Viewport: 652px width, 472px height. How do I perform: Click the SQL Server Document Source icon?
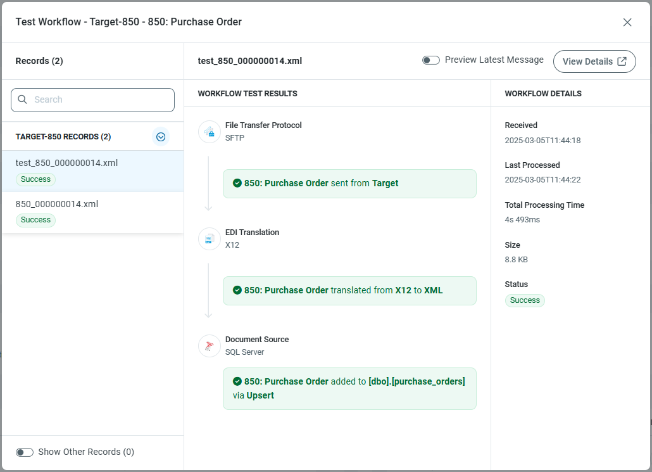210,346
